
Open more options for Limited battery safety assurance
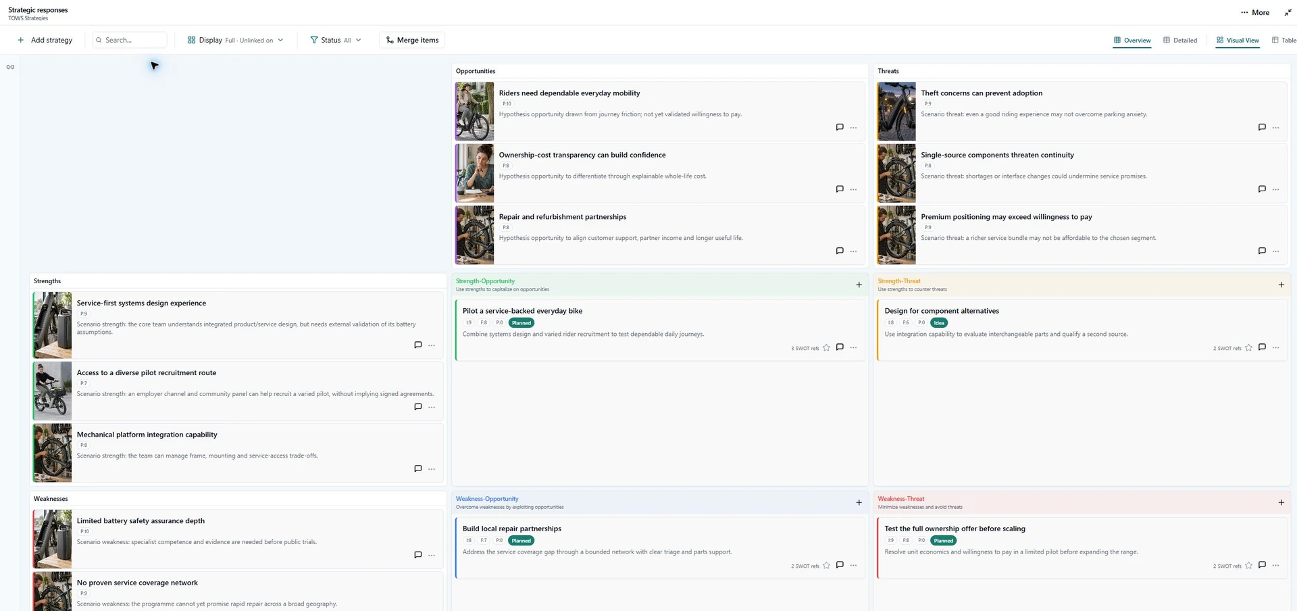pyautogui.click(x=432, y=555)
